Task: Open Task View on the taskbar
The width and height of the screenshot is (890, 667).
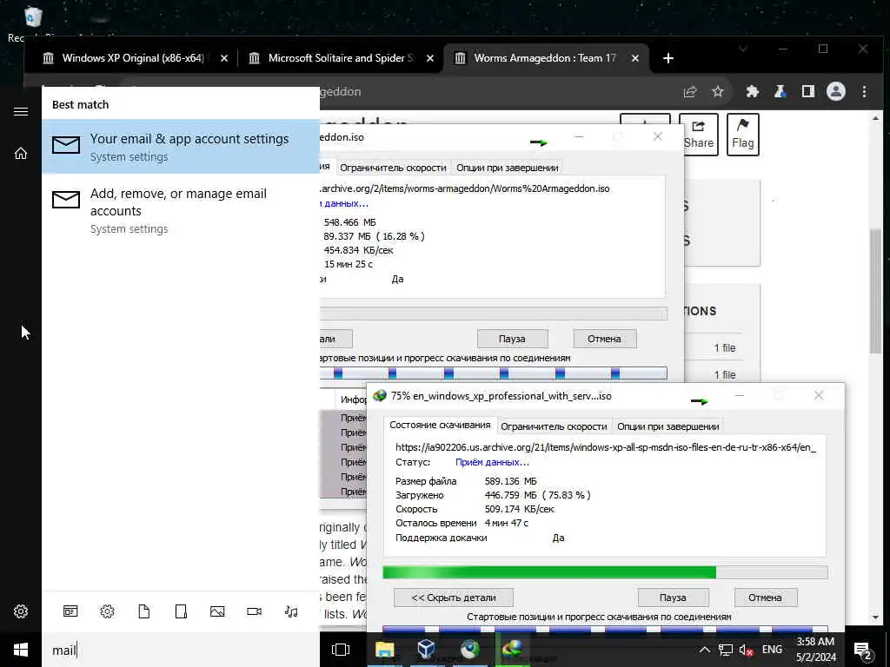Action: [341, 650]
